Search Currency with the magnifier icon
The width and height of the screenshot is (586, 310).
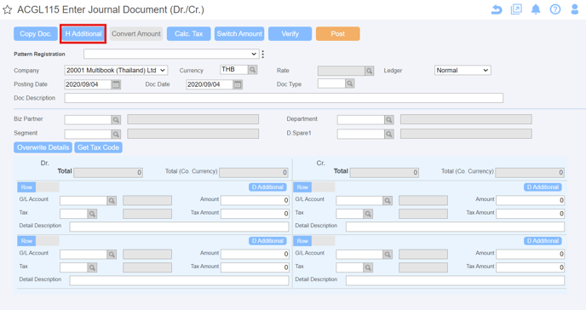pyautogui.click(x=253, y=70)
